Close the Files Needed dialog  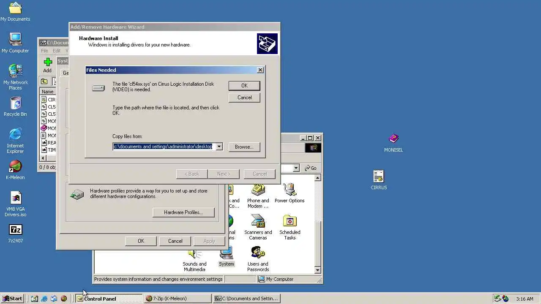click(260, 70)
